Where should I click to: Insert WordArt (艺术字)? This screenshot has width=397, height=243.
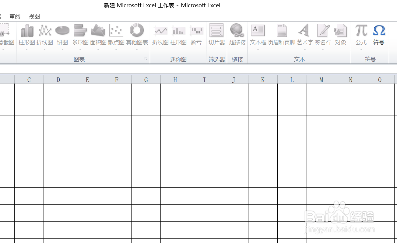305,35
